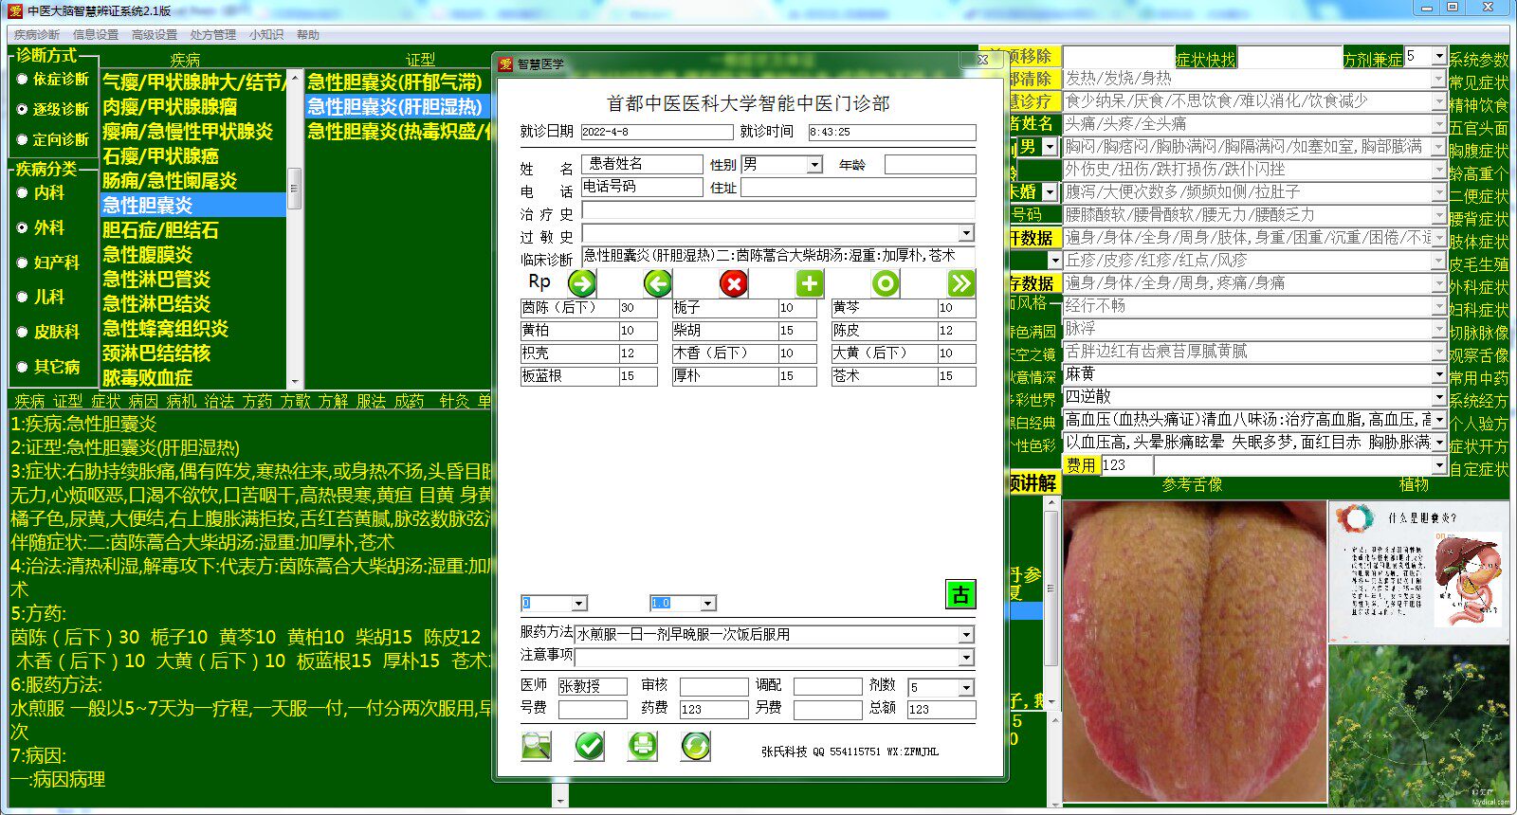Click the reference tongue image

click(1195, 650)
